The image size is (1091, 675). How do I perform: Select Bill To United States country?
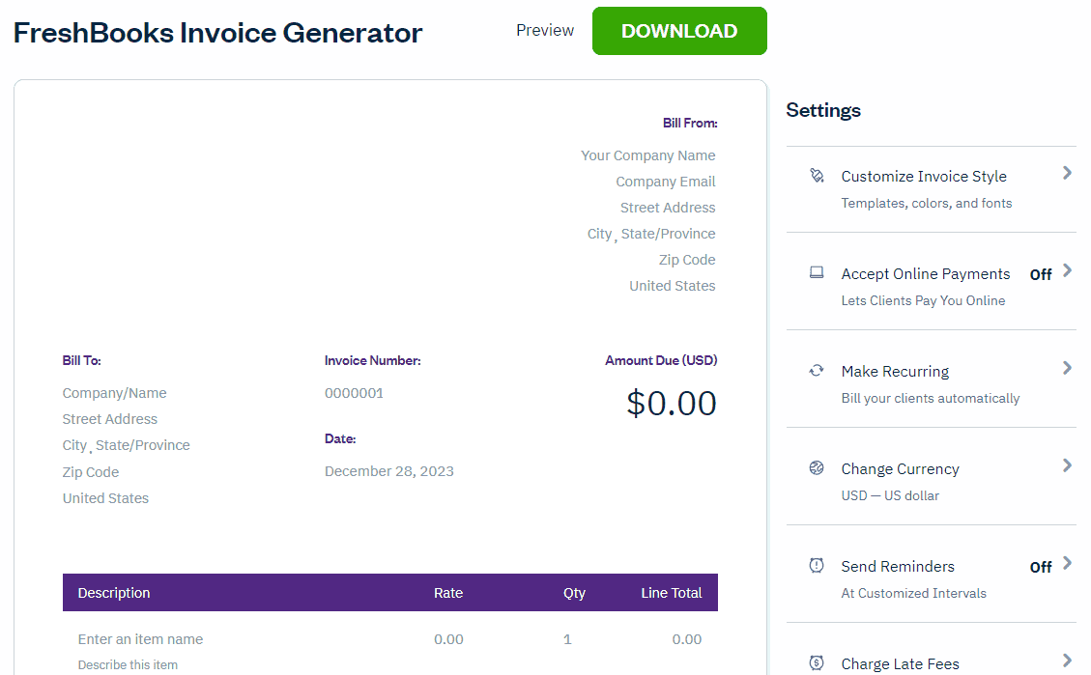105,498
